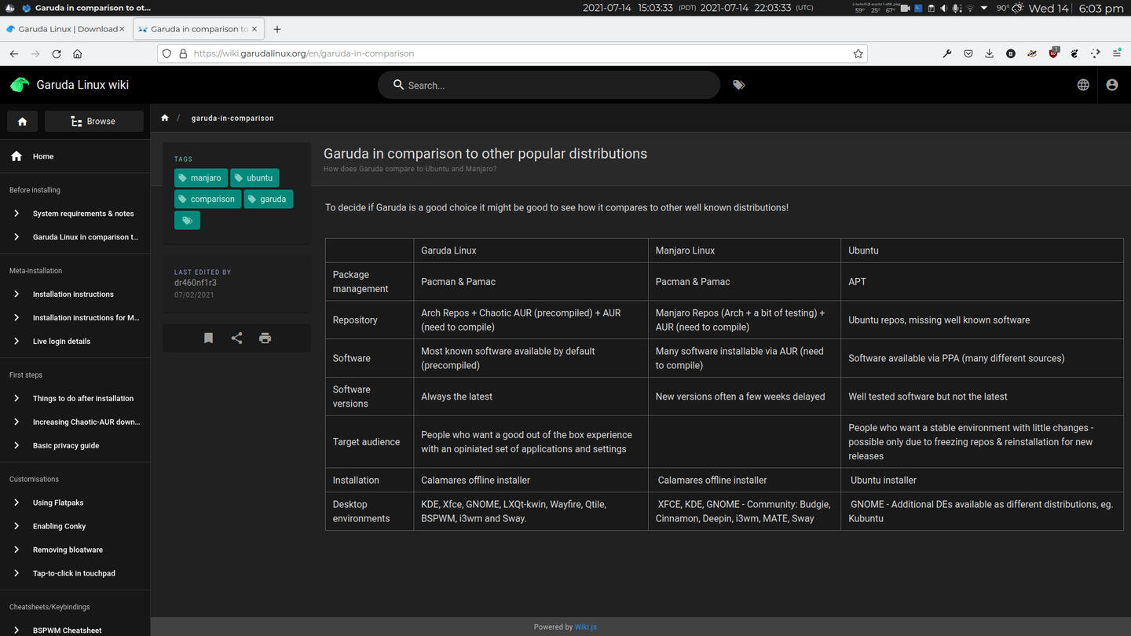The width and height of the screenshot is (1131, 636).
Task: Follow the Wiki.js link in the footer
Action: point(586,627)
